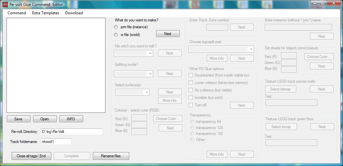Select the .prm file (instance) radio button
The width and height of the screenshot is (343, 166).
pos(116,27)
